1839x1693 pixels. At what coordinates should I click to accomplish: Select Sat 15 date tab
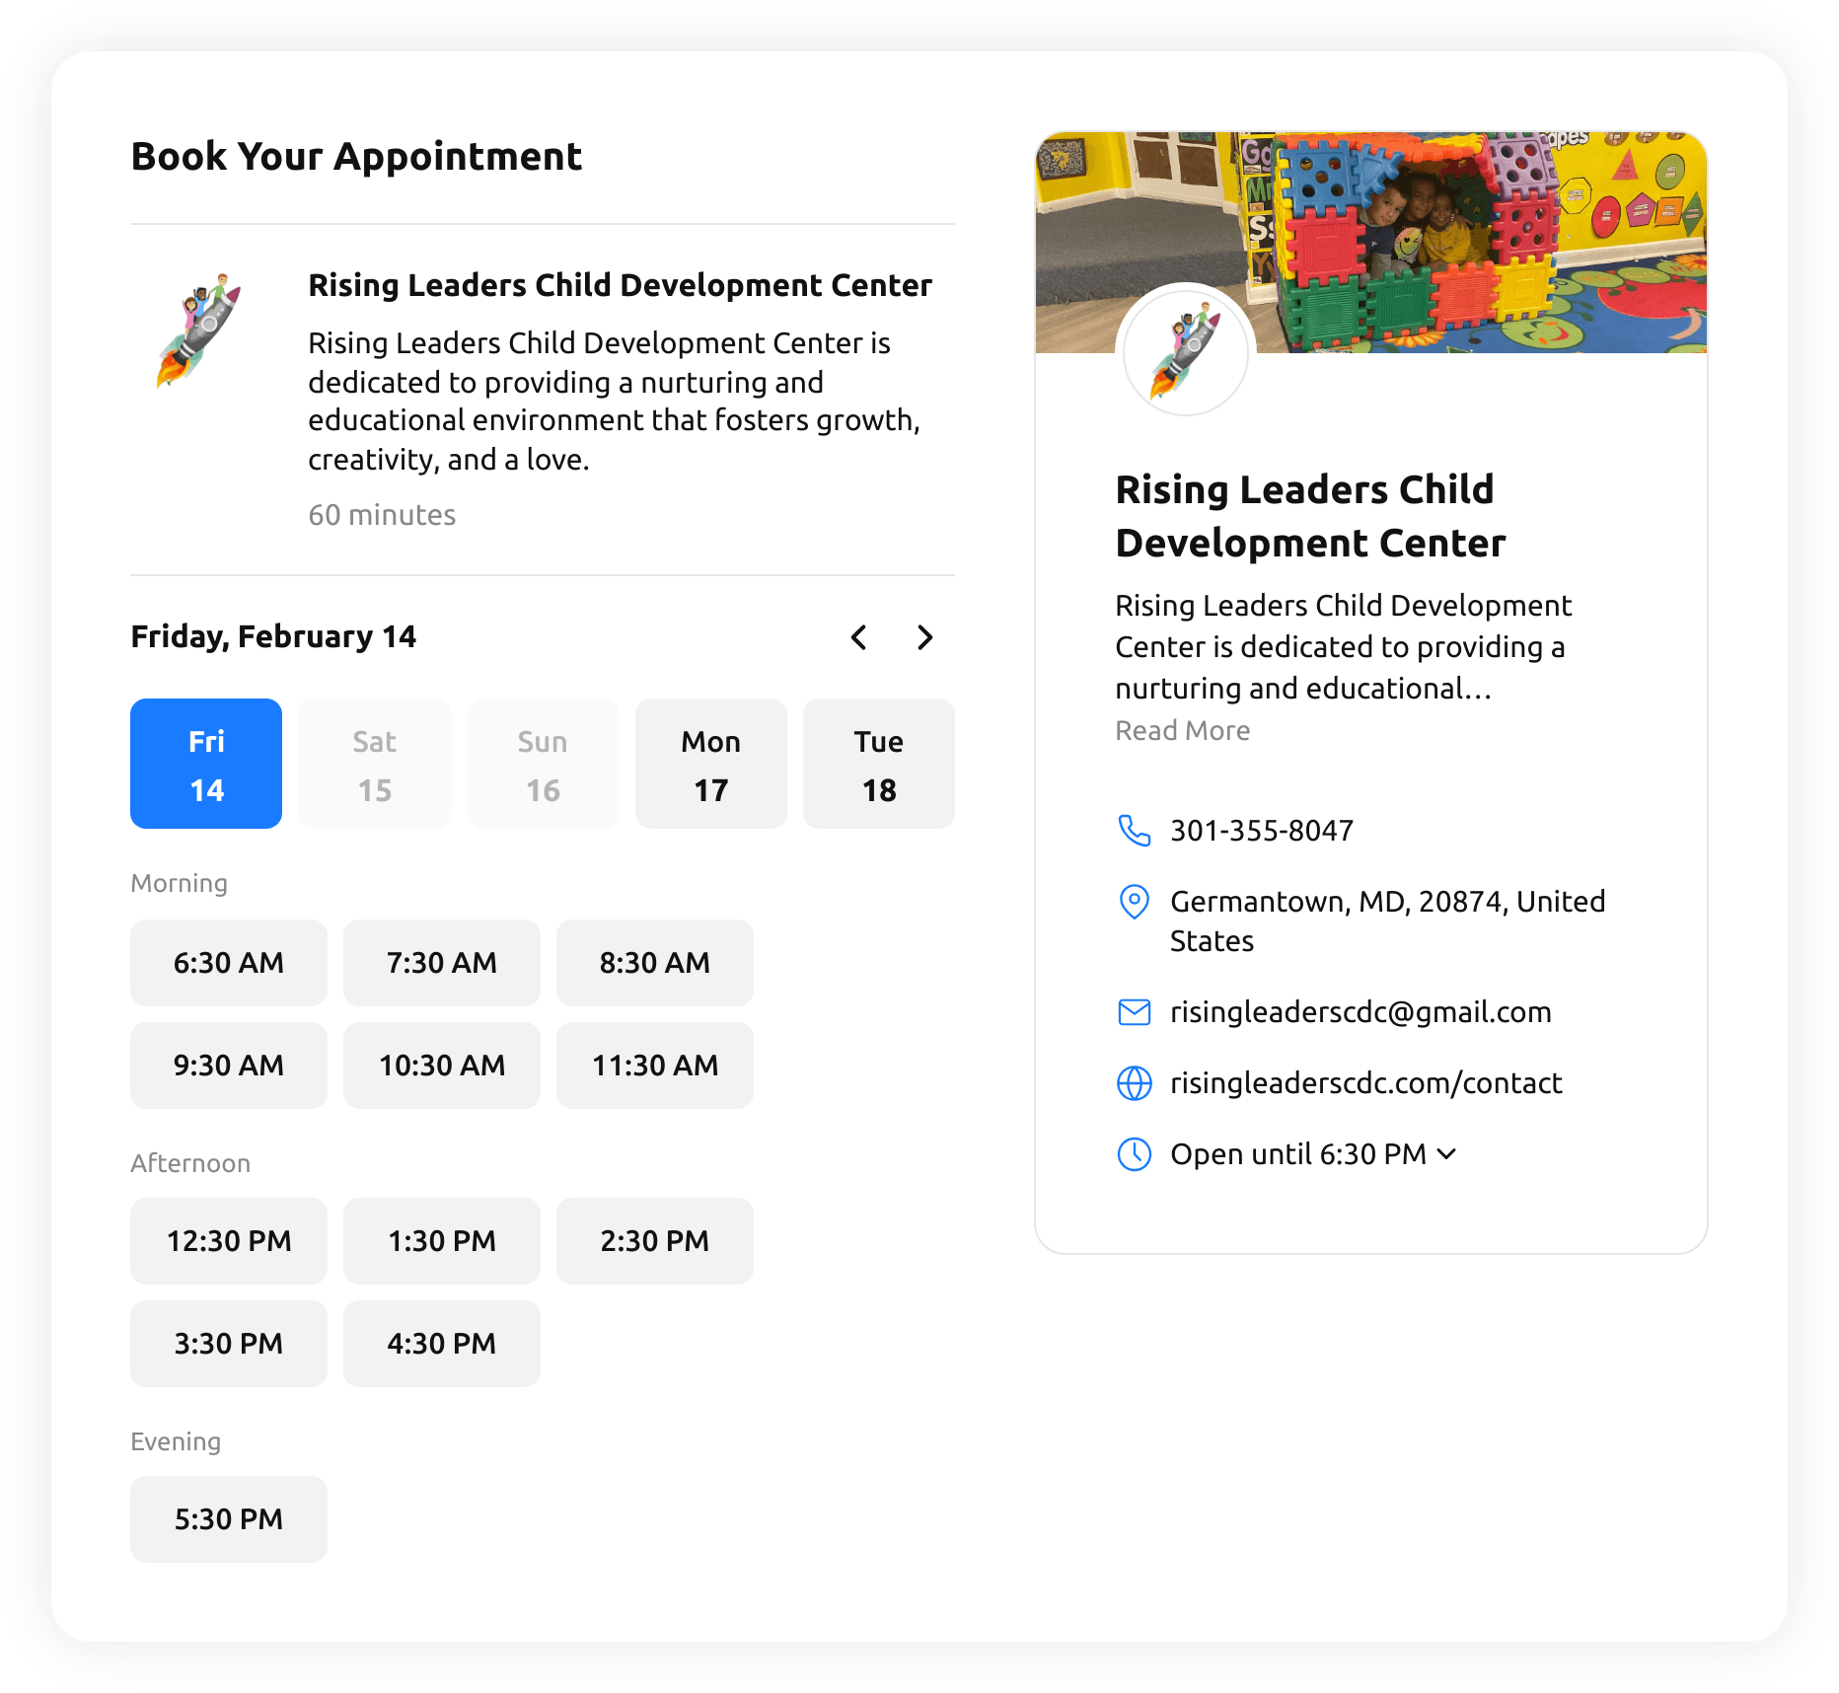click(375, 764)
